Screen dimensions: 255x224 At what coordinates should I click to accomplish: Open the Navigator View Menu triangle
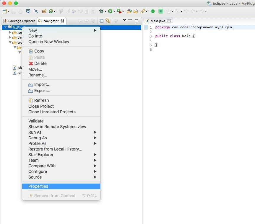click(124, 20)
